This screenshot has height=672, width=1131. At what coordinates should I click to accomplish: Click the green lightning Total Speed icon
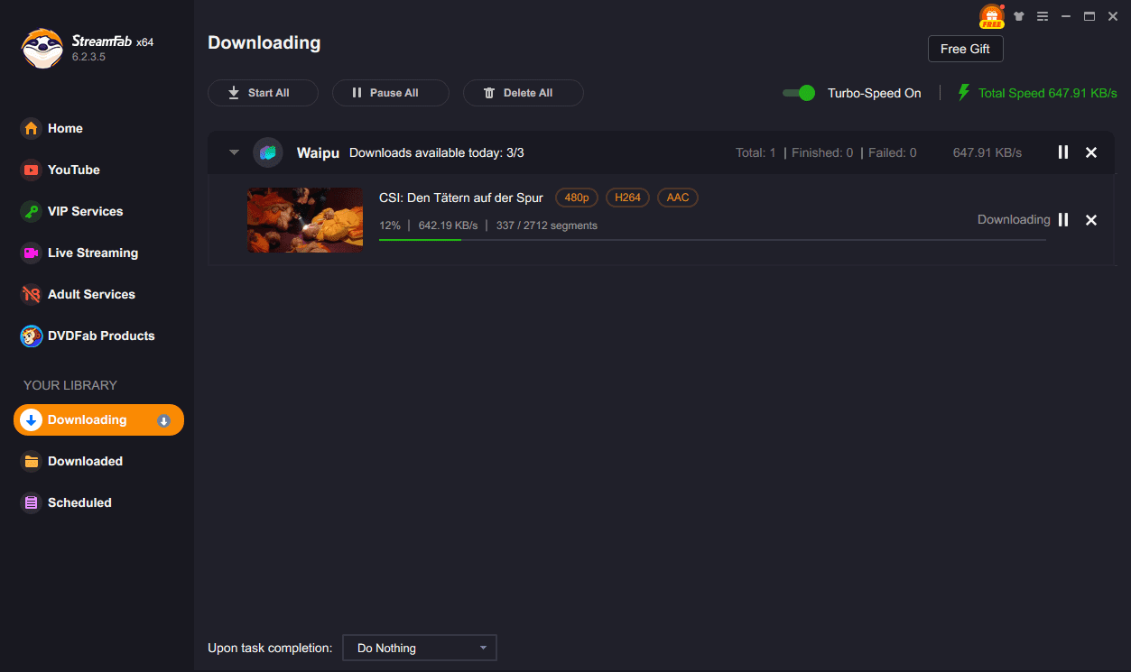tap(964, 93)
